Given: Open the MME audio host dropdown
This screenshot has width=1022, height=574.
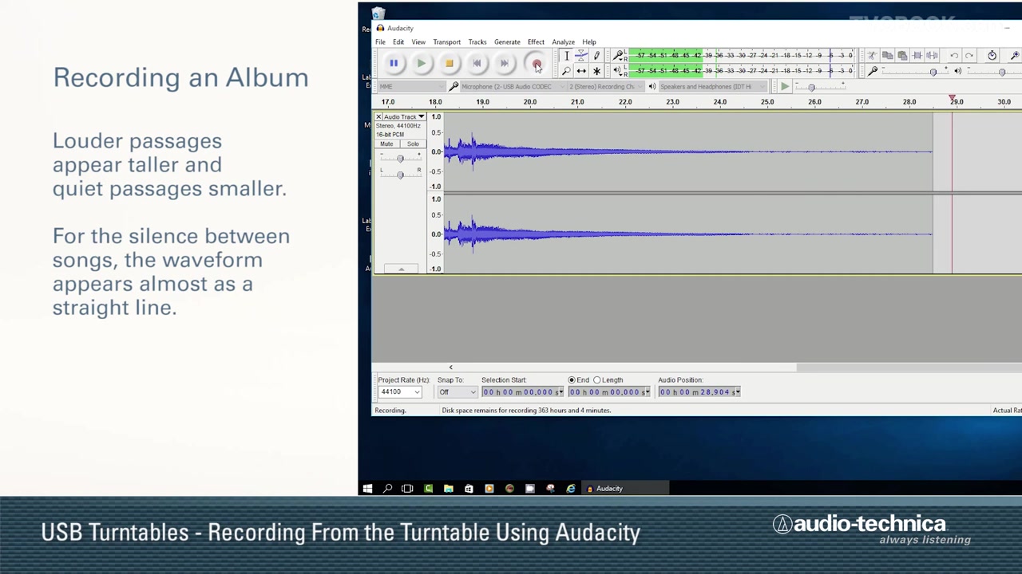Looking at the screenshot, I should [x=411, y=87].
